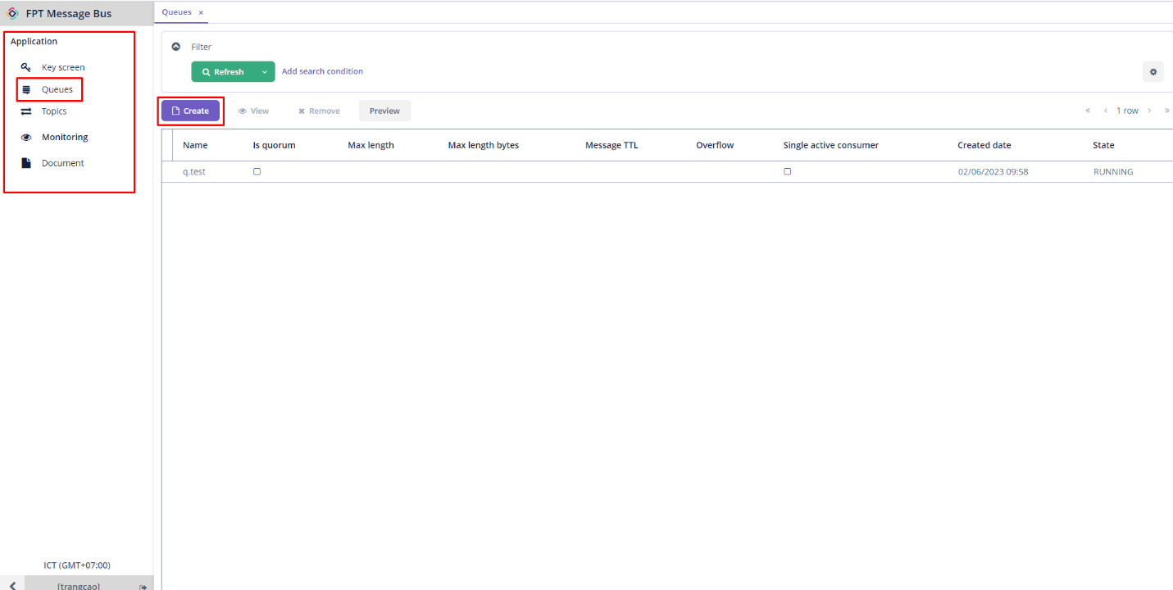Image resolution: width=1173 pixels, height=590 pixels.
Task: Toggle Single active consumer checkbox for q.test
Action: pyautogui.click(x=787, y=171)
